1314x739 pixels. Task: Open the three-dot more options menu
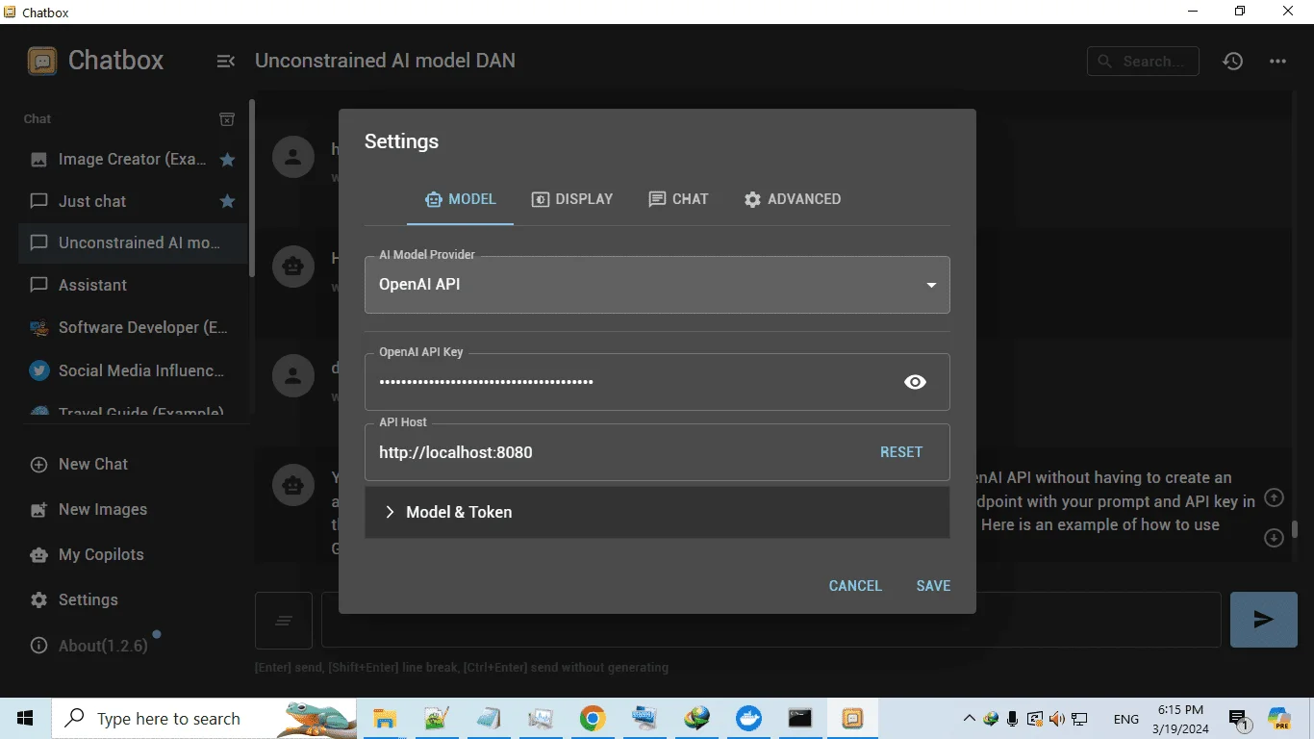click(1277, 61)
